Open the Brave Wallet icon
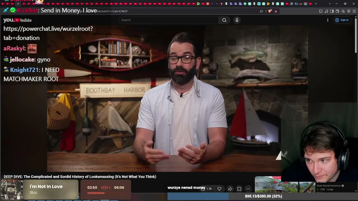This screenshot has height=201, width=358. 338,11
